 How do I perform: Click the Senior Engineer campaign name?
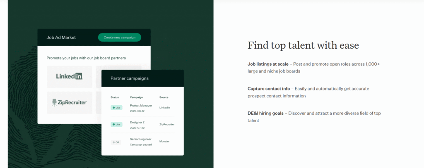[141, 139]
